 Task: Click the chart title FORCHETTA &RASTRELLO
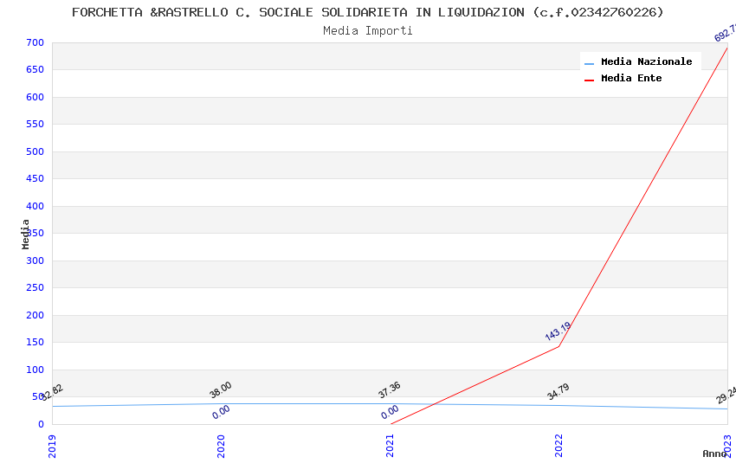click(367, 12)
